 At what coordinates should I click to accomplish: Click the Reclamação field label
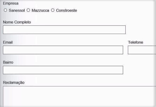click(x=14, y=83)
